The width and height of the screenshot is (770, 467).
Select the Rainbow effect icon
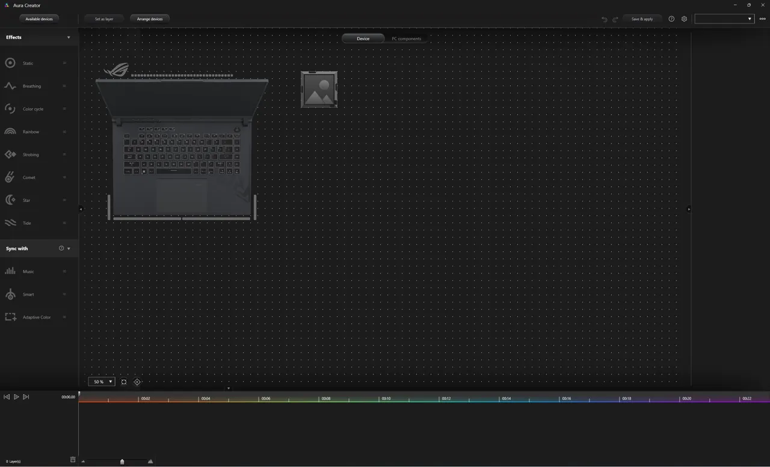10,132
